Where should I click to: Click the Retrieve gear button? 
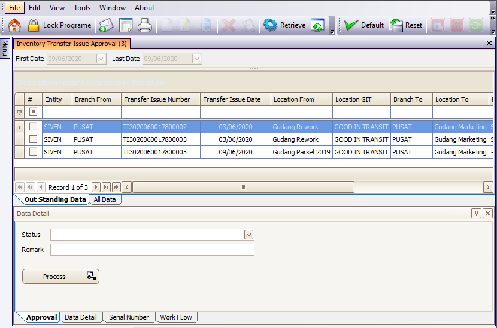[284, 25]
